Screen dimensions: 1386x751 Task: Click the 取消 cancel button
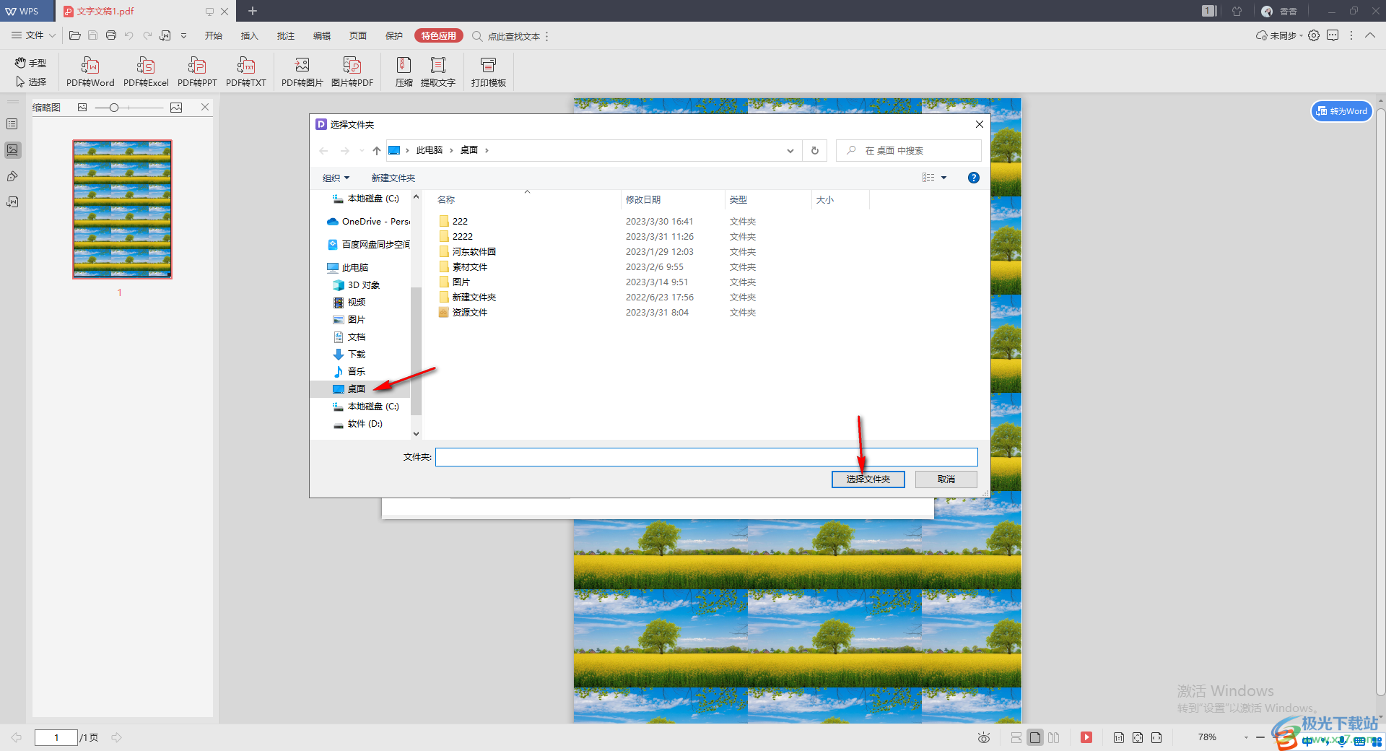tap(946, 479)
